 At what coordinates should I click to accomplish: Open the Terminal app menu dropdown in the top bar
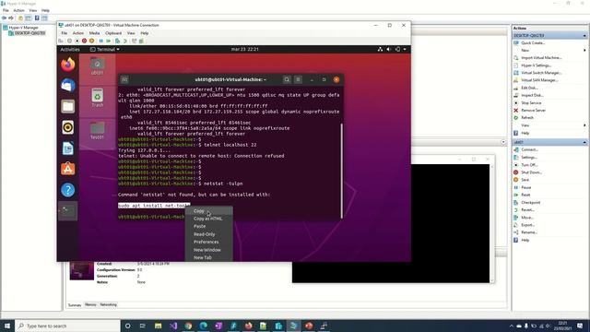point(104,49)
